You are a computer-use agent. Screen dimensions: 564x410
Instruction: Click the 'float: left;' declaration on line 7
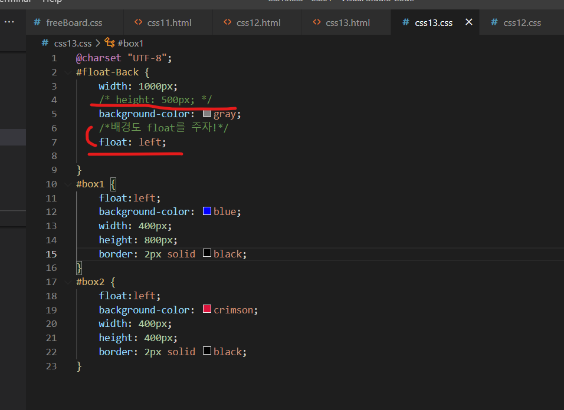[133, 142]
